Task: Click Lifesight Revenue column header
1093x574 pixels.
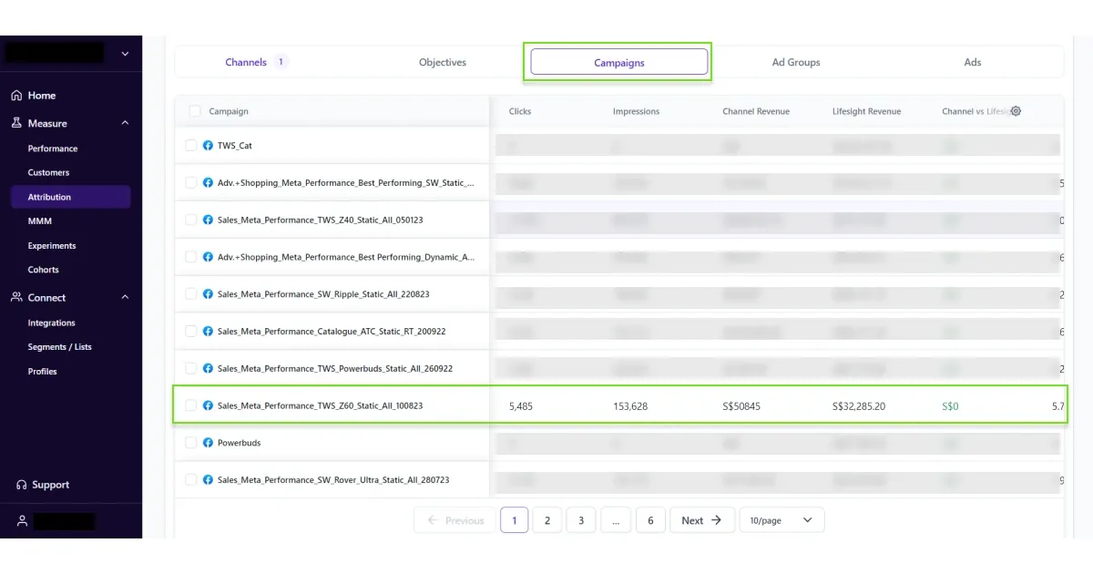Action: pos(866,111)
